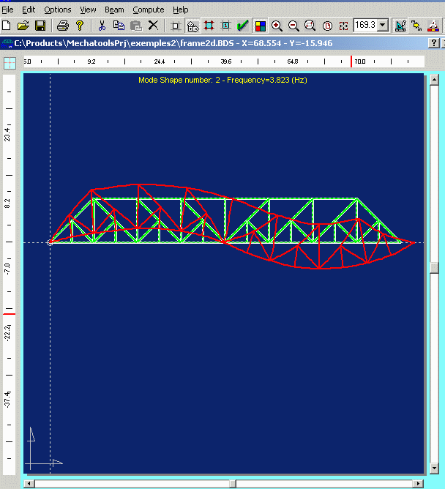Zoom in with the plus magnifier
Screen dimensions: 445x489
[x=277, y=26]
